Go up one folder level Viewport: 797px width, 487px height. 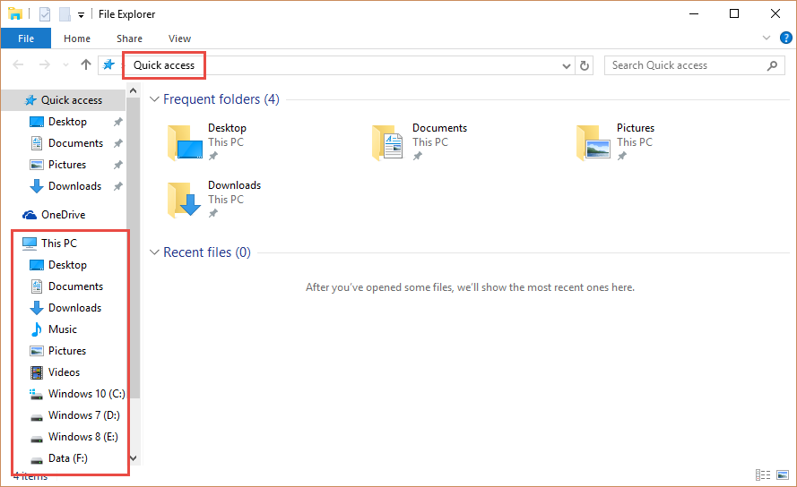click(86, 64)
